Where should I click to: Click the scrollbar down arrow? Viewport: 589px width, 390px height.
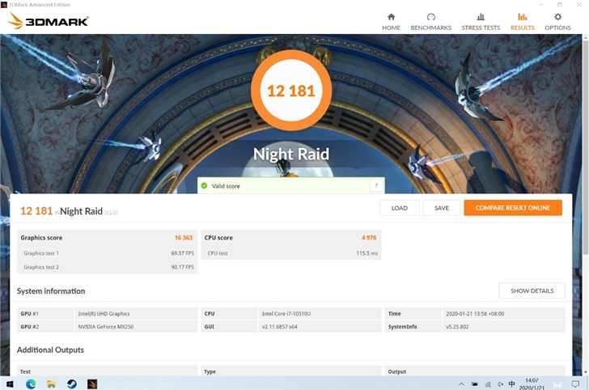(x=585, y=372)
